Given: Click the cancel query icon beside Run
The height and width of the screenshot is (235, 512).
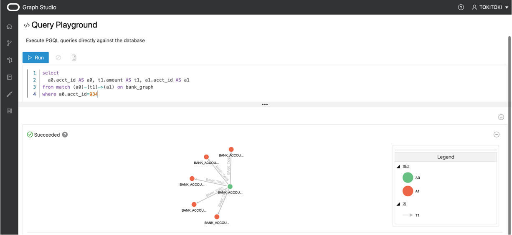Looking at the screenshot, I should click(x=58, y=57).
